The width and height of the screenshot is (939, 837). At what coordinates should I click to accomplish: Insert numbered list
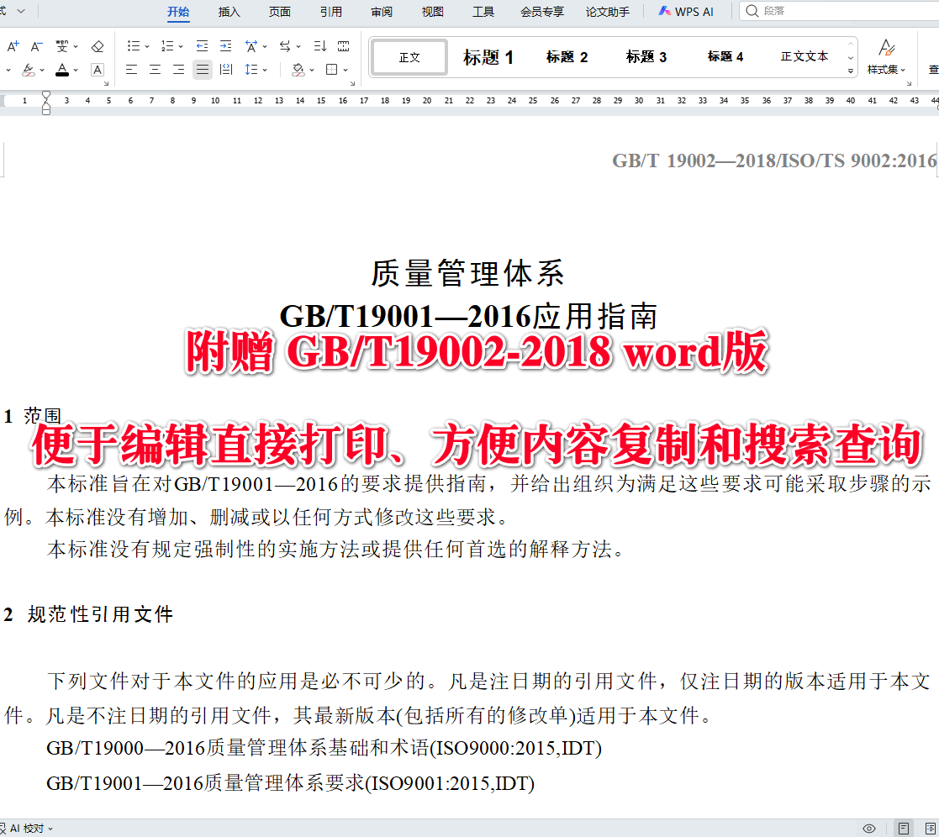click(167, 46)
